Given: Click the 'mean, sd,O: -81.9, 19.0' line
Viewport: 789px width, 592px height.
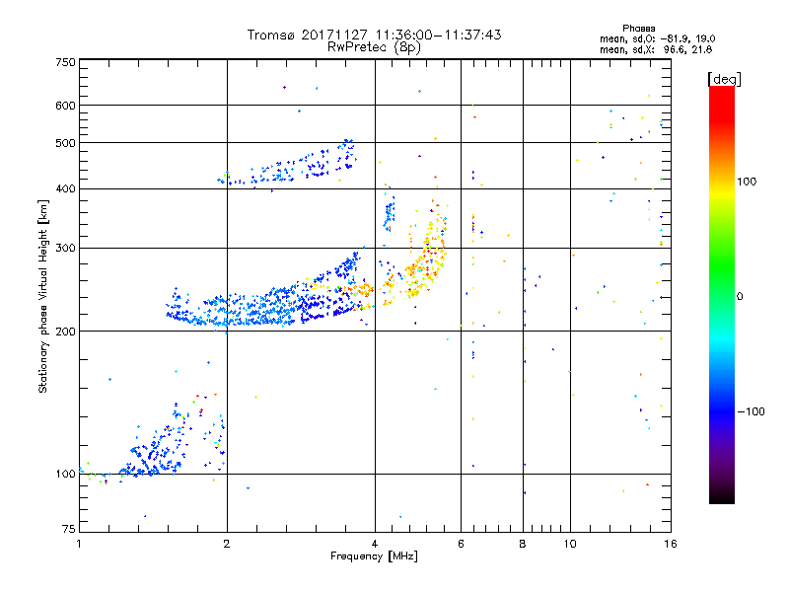Looking at the screenshot, I should pyautogui.click(x=657, y=38).
